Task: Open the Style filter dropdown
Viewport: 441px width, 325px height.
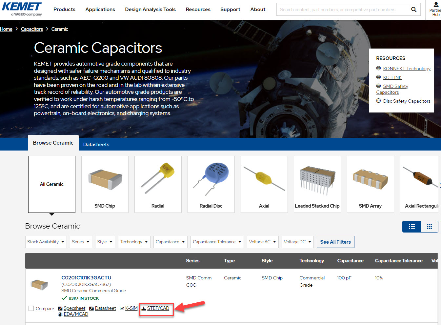Action: coord(105,242)
